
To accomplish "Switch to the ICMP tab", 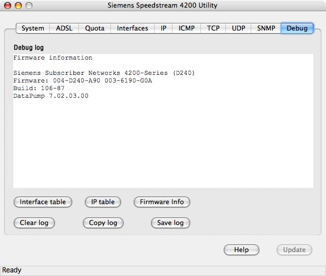I will 187,28.
